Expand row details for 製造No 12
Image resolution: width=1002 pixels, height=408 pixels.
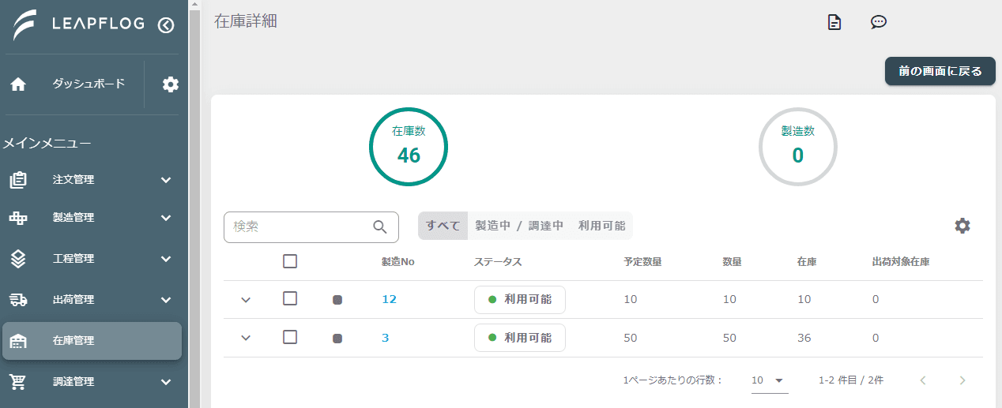pos(246,300)
